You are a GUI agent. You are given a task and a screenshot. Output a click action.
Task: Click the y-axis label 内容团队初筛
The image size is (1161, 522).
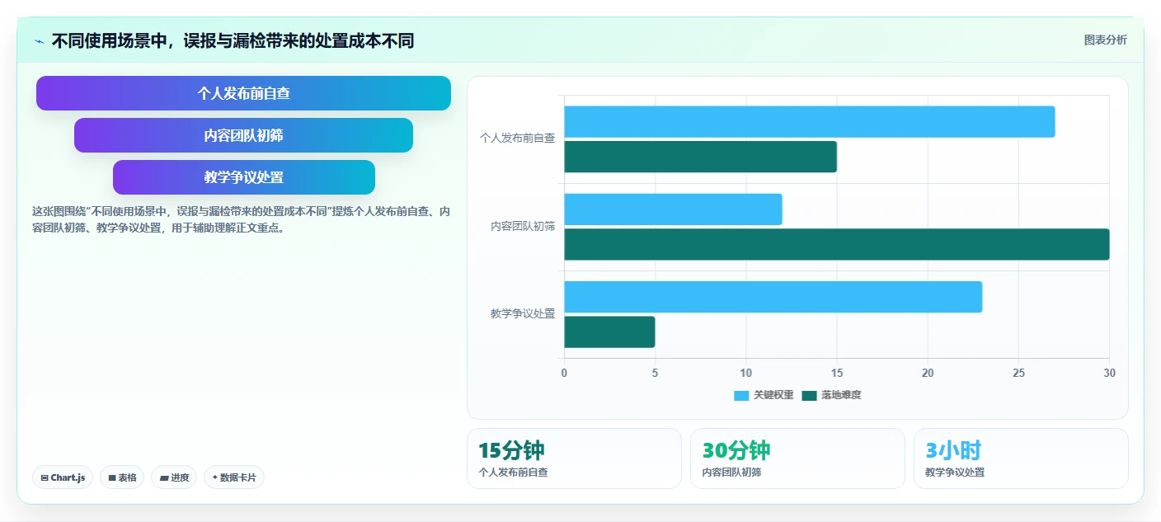pos(523,226)
